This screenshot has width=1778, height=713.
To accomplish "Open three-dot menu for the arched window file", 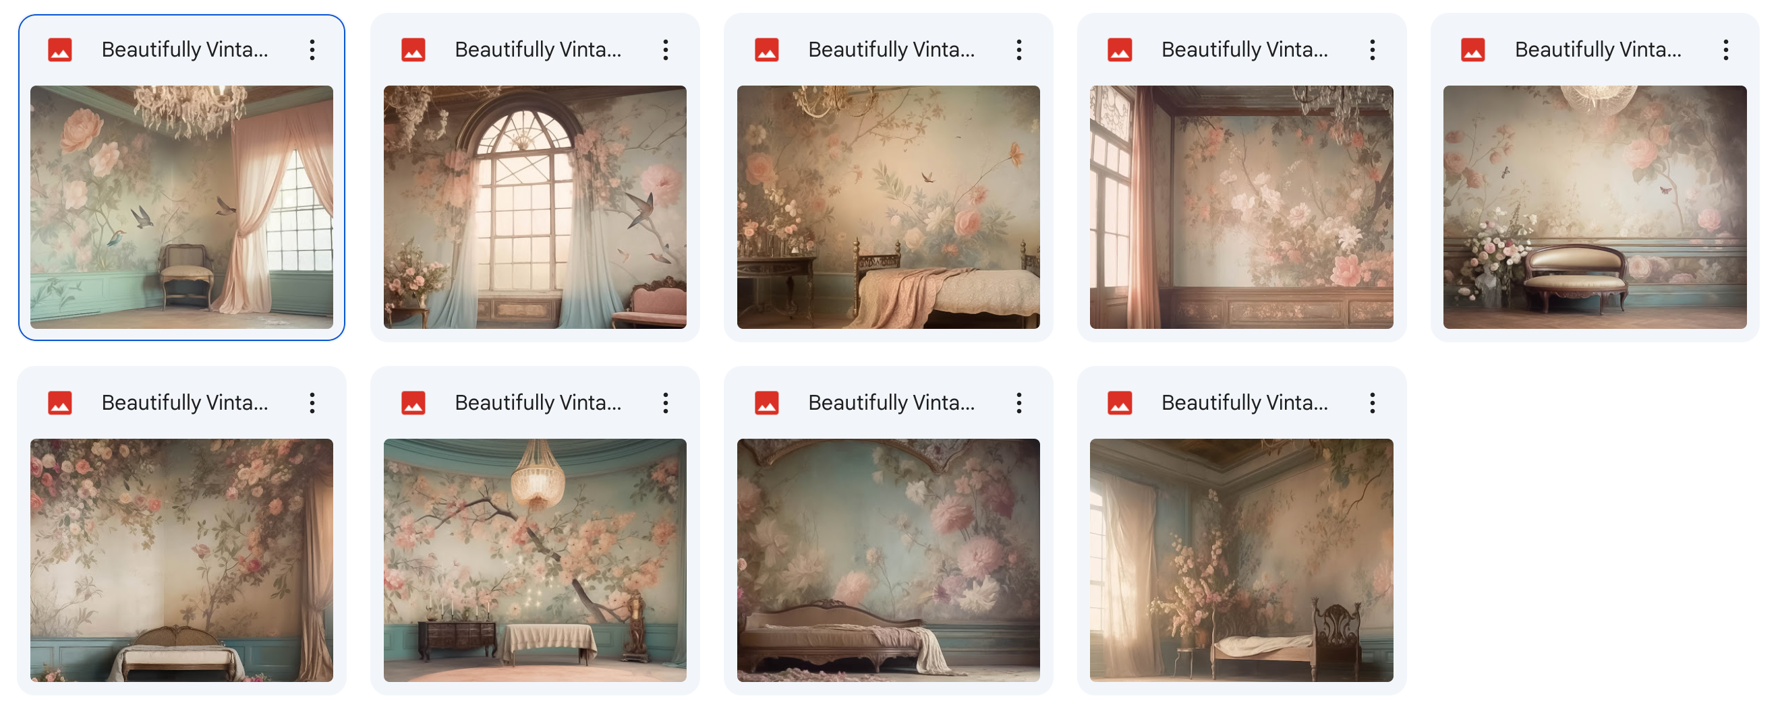I will pos(665,50).
